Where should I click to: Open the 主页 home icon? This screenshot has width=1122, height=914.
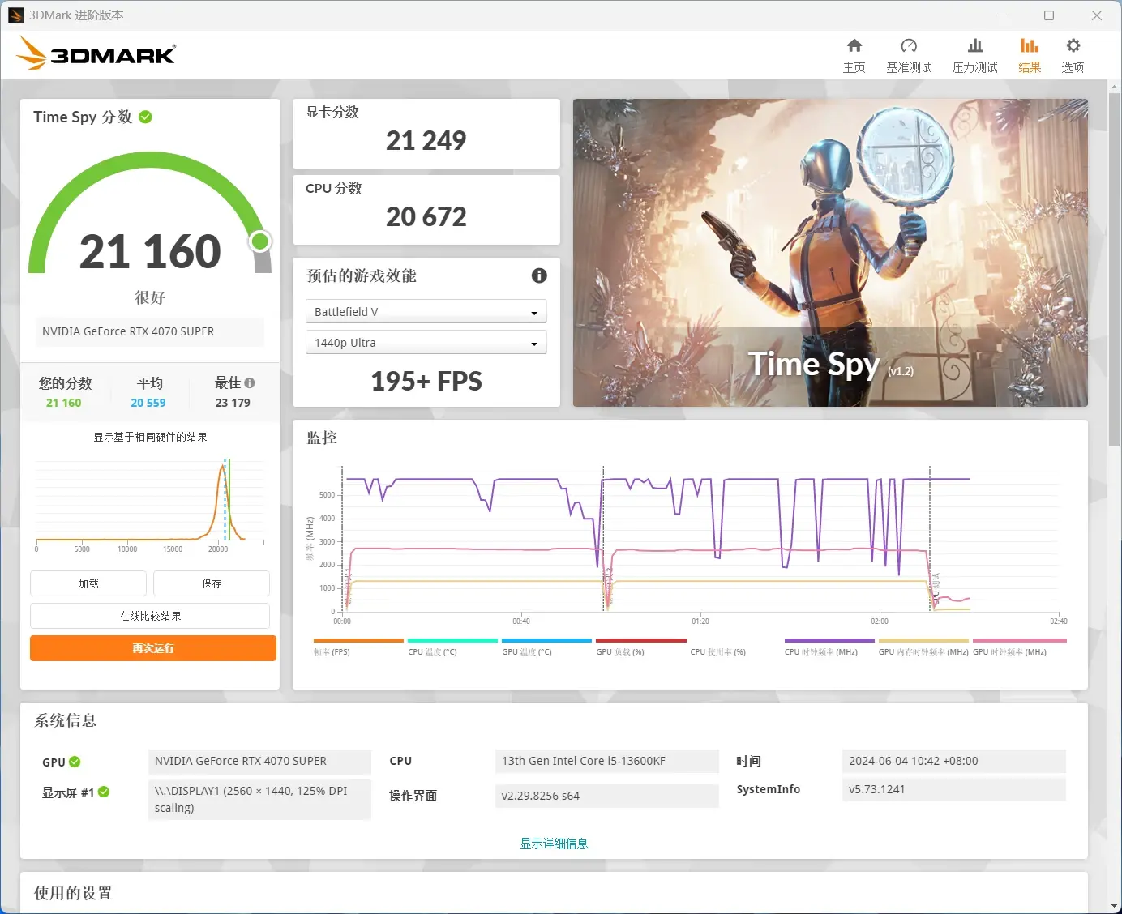[854, 46]
